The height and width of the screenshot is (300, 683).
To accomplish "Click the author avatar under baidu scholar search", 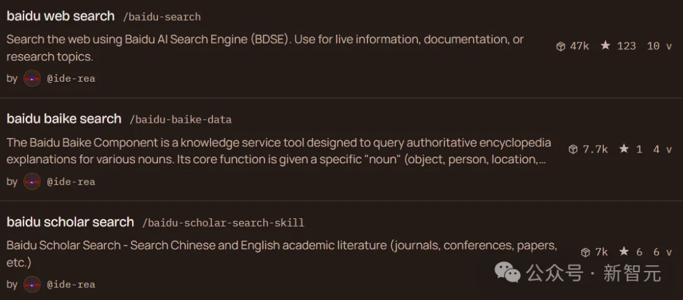I will (32, 285).
